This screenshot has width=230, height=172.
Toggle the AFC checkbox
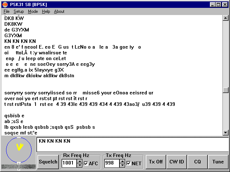click(86, 163)
